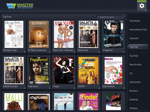Open International Featured category
150x112 pixels.
pos(139,30)
